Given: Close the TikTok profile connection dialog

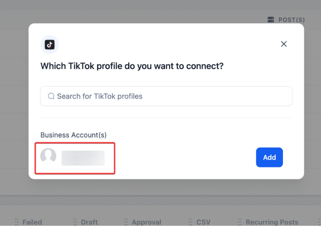Looking at the screenshot, I should [284, 44].
